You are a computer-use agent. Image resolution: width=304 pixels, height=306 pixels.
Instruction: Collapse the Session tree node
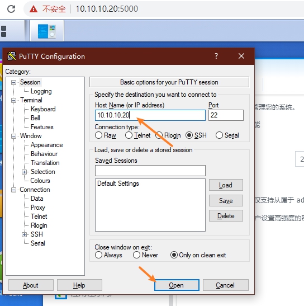tap(13, 83)
